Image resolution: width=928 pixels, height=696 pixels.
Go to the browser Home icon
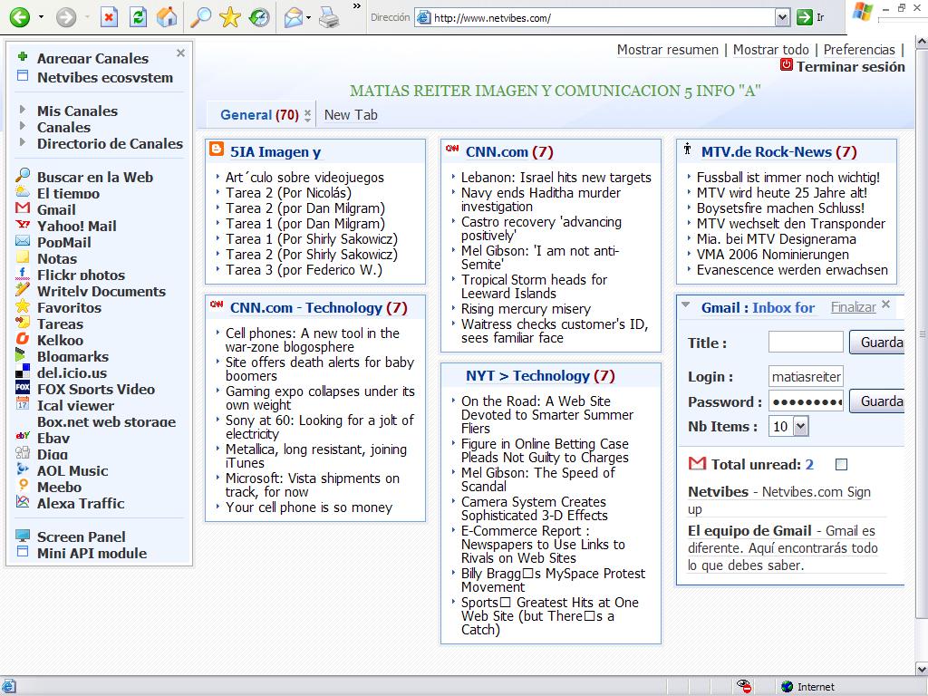[x=167, y=17]
